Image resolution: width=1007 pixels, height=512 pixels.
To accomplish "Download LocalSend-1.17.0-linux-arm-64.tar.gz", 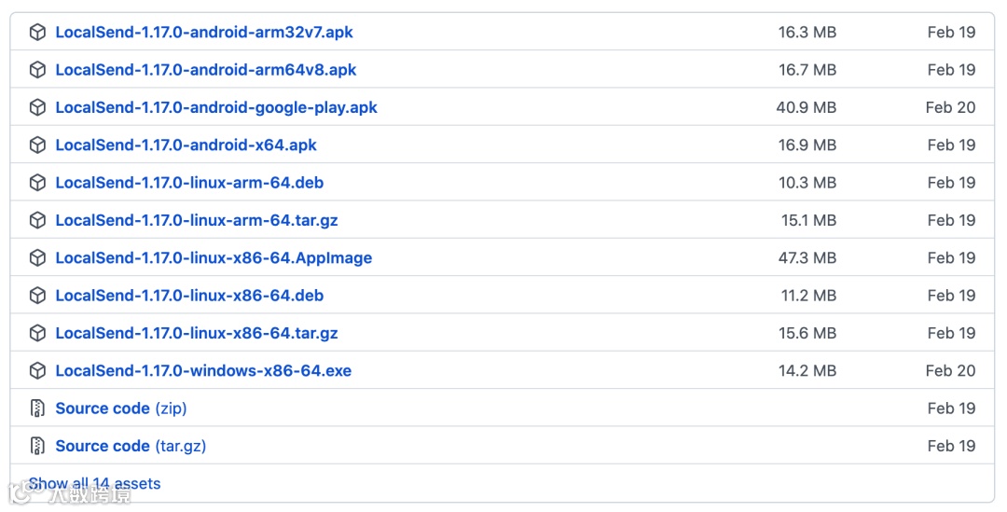I will 197,220.
